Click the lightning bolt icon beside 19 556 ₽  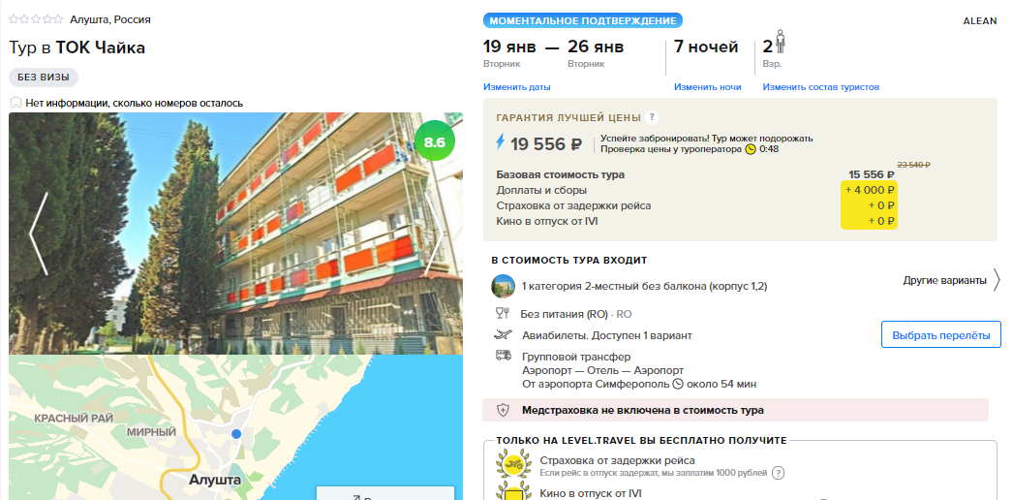500,142
